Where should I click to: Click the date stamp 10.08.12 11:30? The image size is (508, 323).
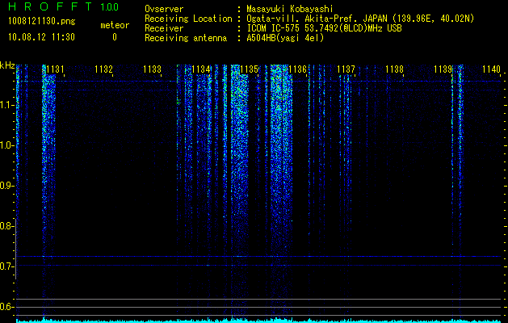(x=41, y=37)
